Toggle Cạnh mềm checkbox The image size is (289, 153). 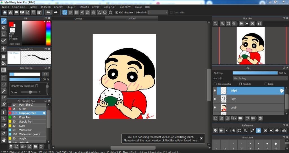pos(171,12)
